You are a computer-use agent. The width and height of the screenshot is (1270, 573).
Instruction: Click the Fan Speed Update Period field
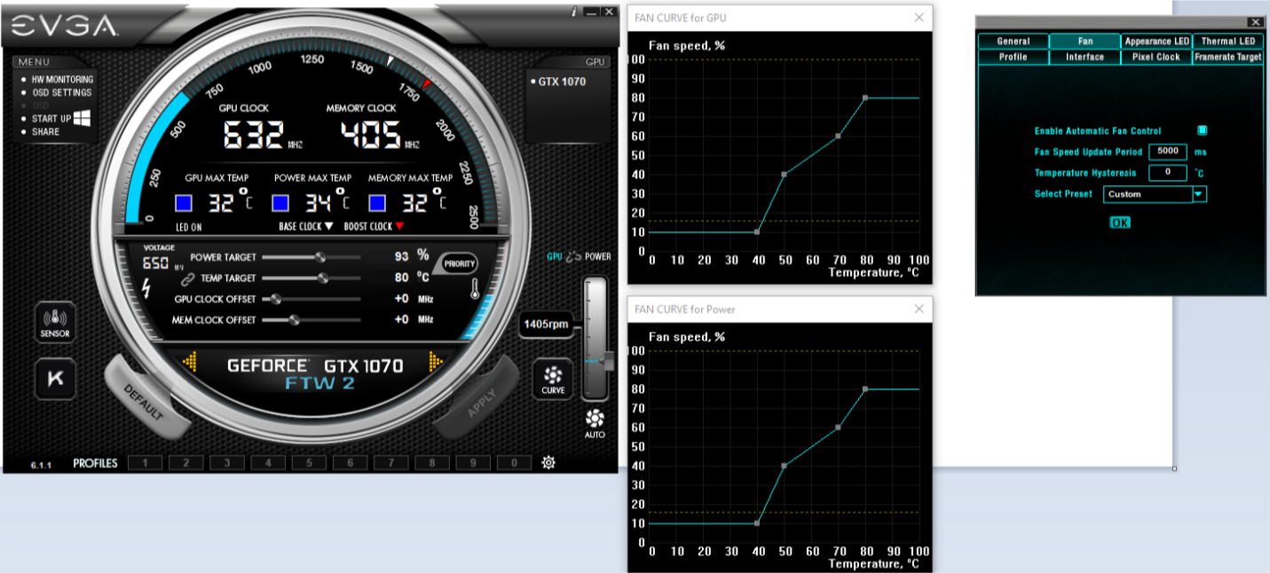pyautogui.click(x=1167, y=152)
